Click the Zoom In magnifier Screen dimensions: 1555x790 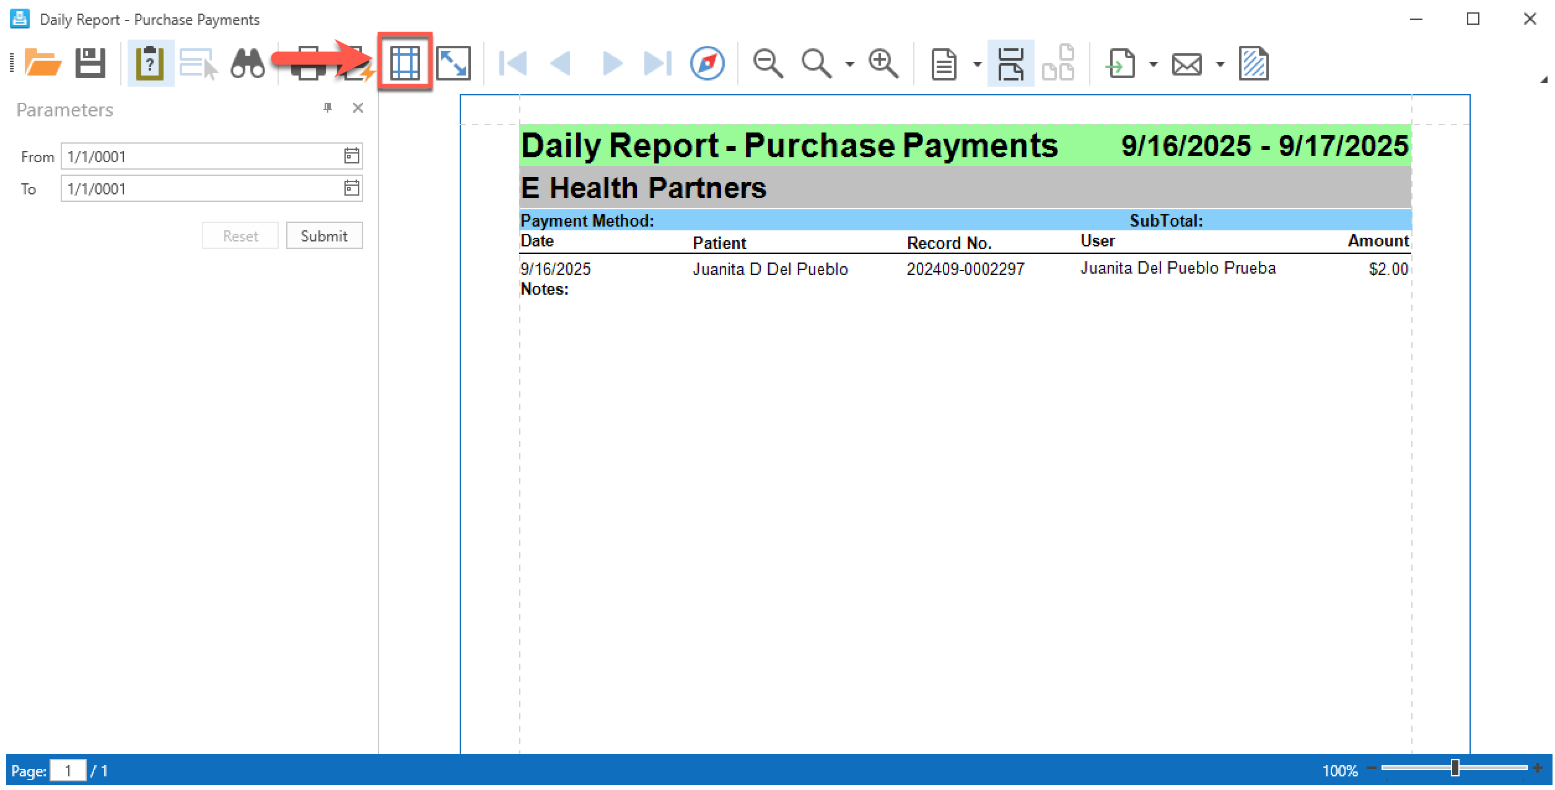coord(883,63)
